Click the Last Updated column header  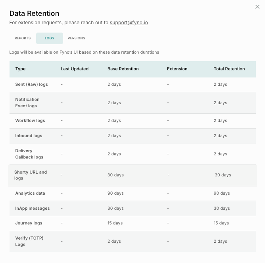coord(75,69)
